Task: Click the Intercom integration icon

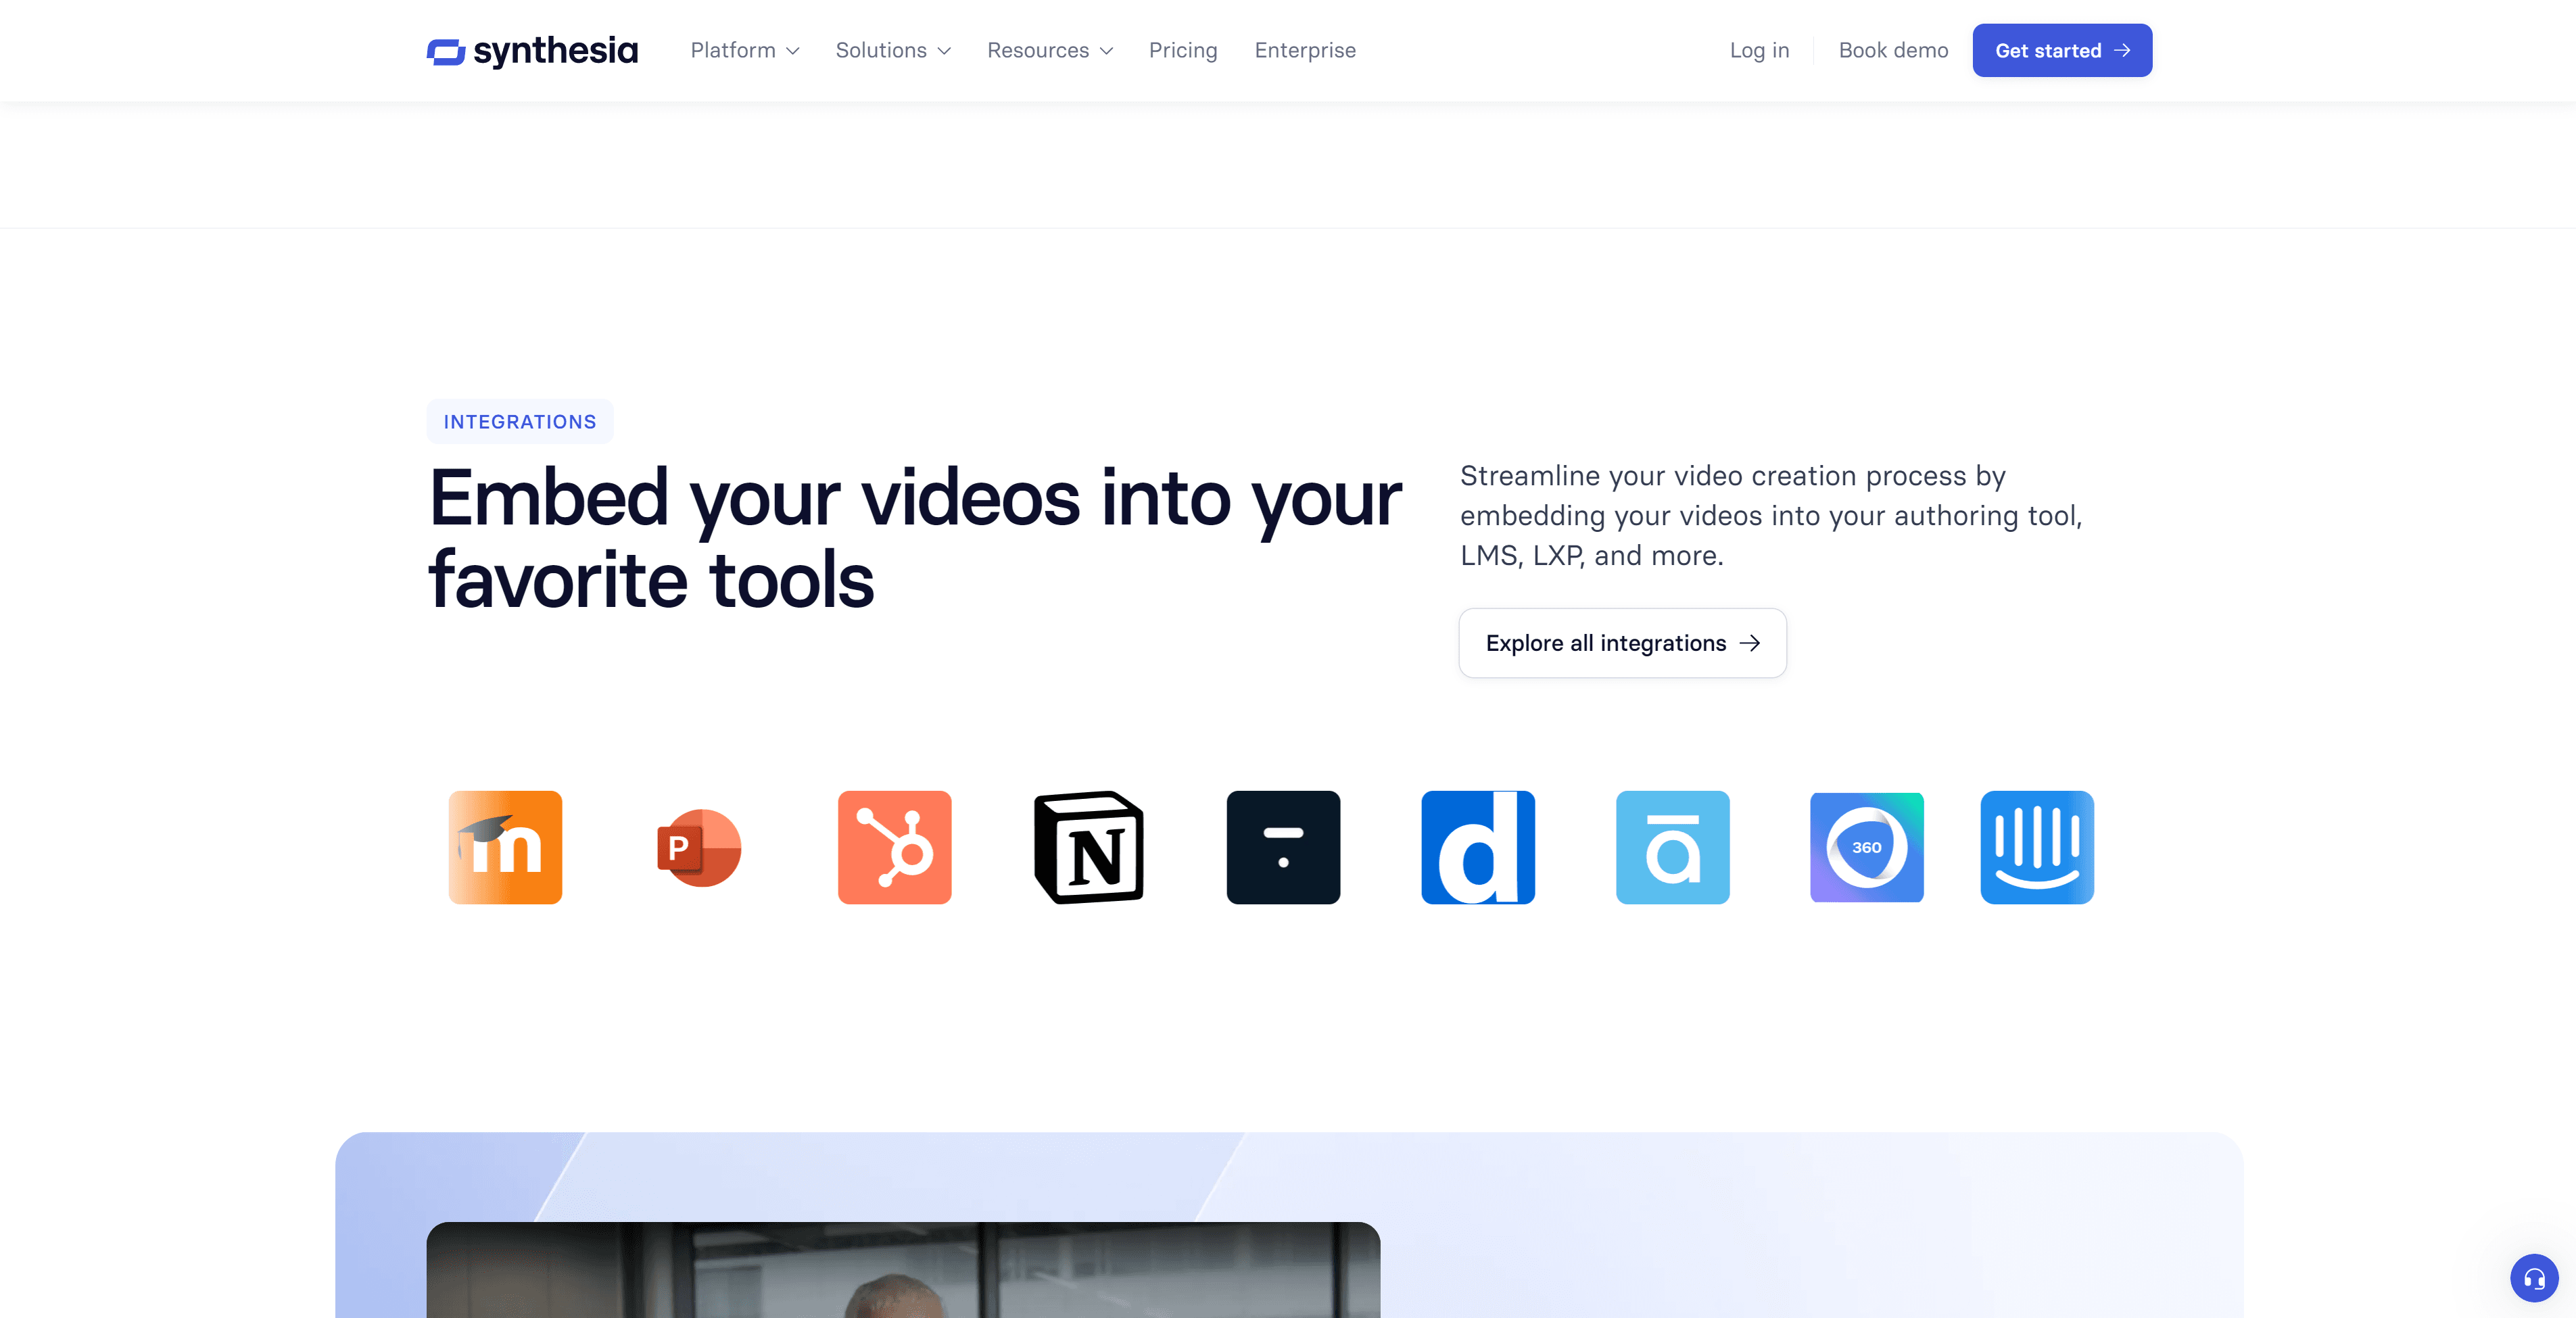Action: [x=2036, y=847]
